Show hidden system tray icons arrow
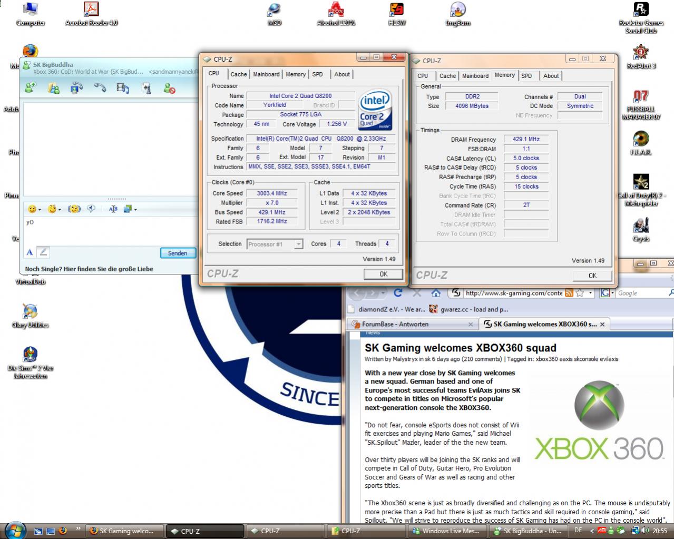 pyautogui.click(x=592, y=531)
